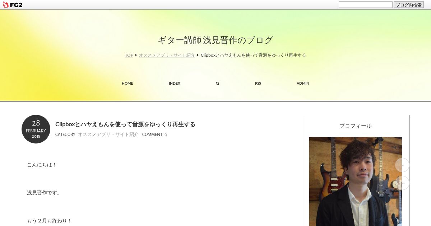431x226 pixels.
Task: Click current breadcrumb text Clipboxとハヤえもんを使って
Action: click(x=253, y=55)
